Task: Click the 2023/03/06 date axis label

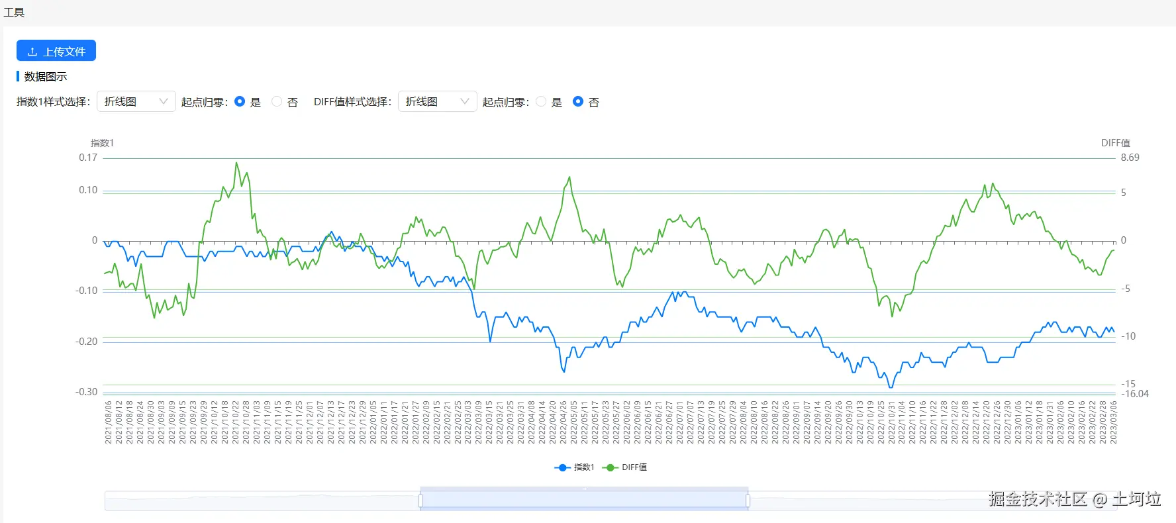Action: pos(1114,422)
